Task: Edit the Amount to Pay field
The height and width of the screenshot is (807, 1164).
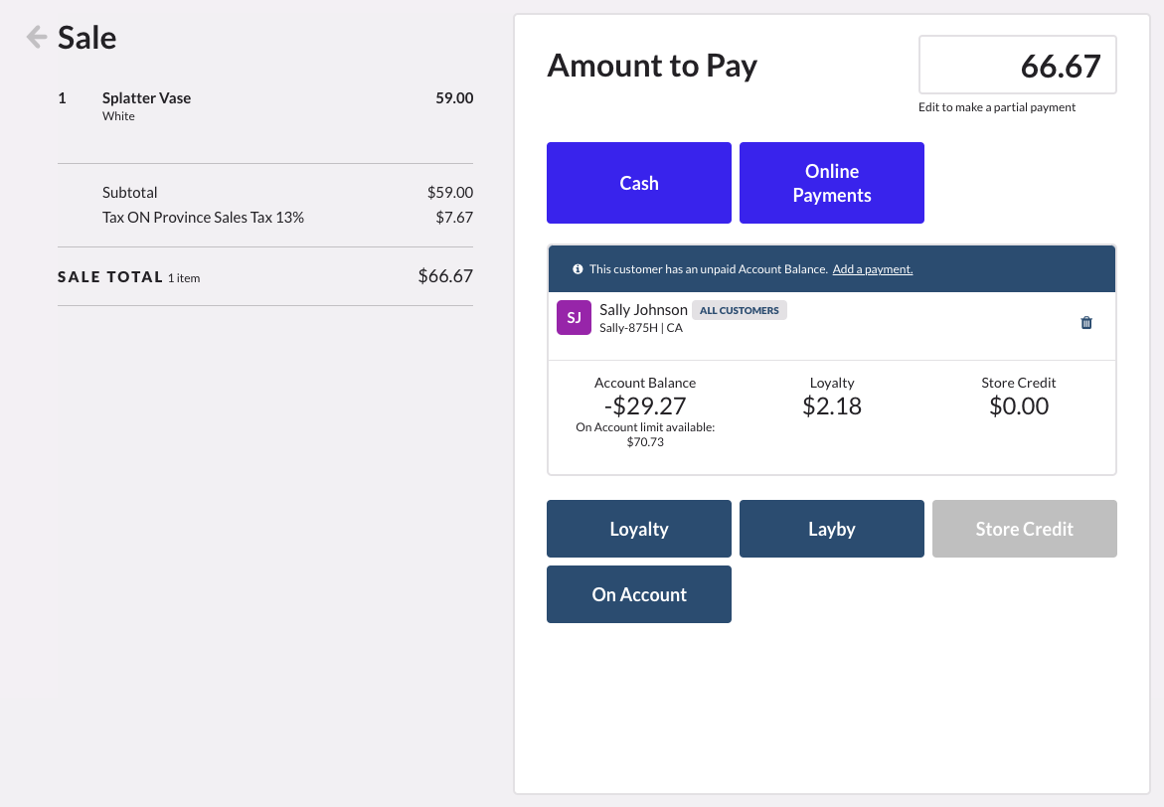Action: [x=1017, y=66]
